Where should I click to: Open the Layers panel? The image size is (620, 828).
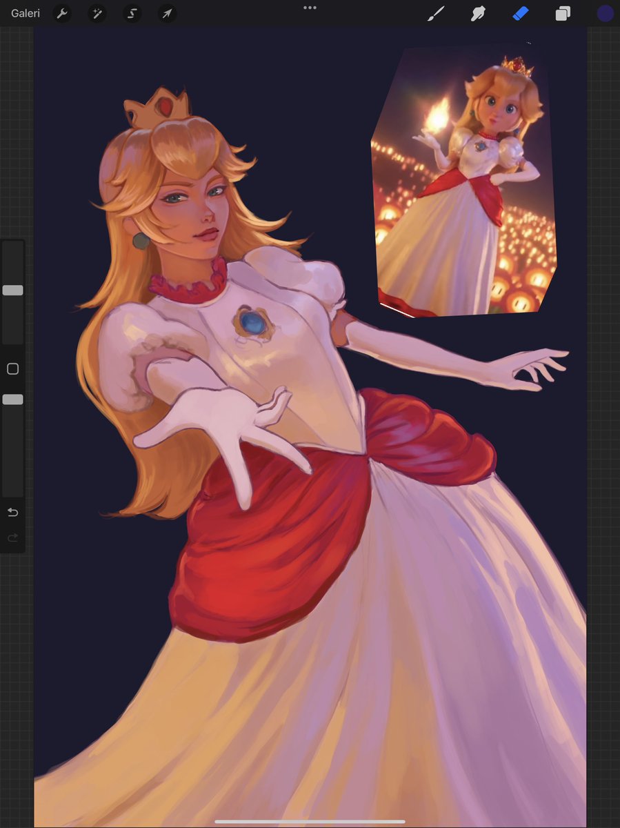pyautogui.click(x=563, y=13)
